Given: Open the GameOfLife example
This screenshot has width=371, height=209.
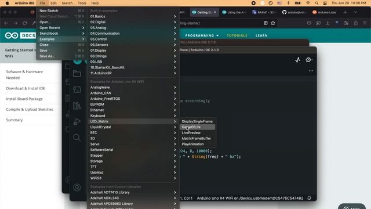Looking at the screenshot, I should click(x=197, y=127).
